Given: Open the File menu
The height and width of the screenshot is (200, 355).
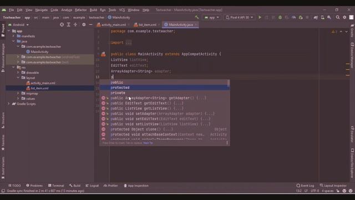Looking at the screenshot, I should pos(11,10).
